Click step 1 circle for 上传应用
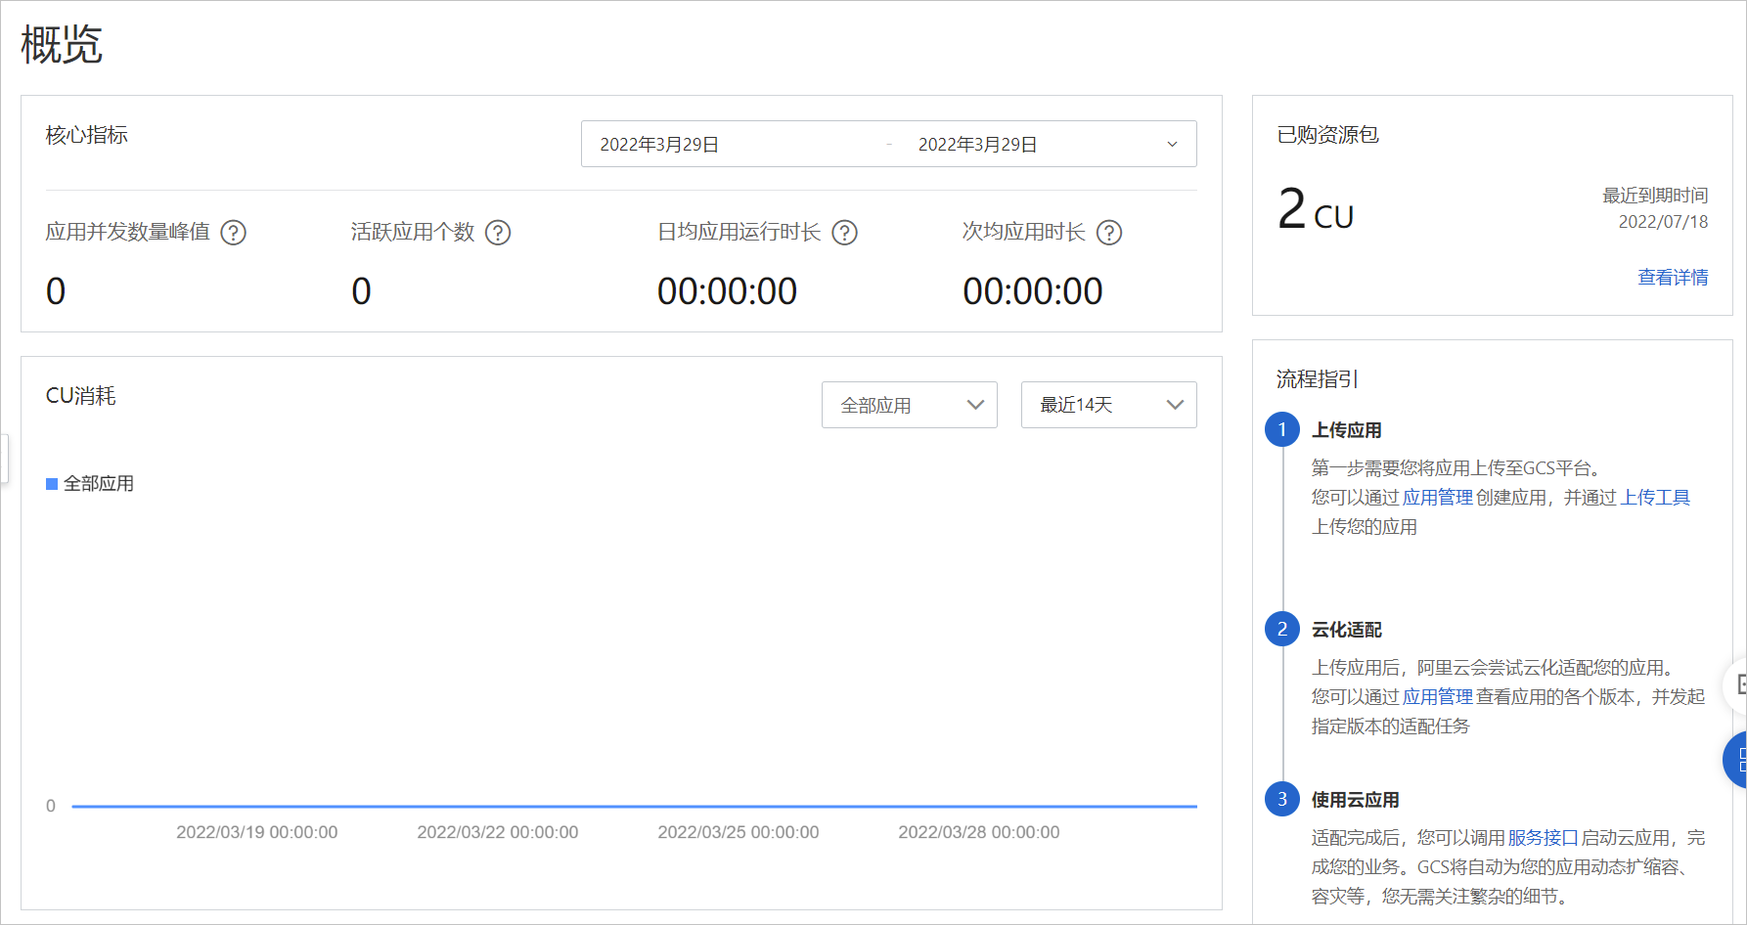 pos(1282,429)
